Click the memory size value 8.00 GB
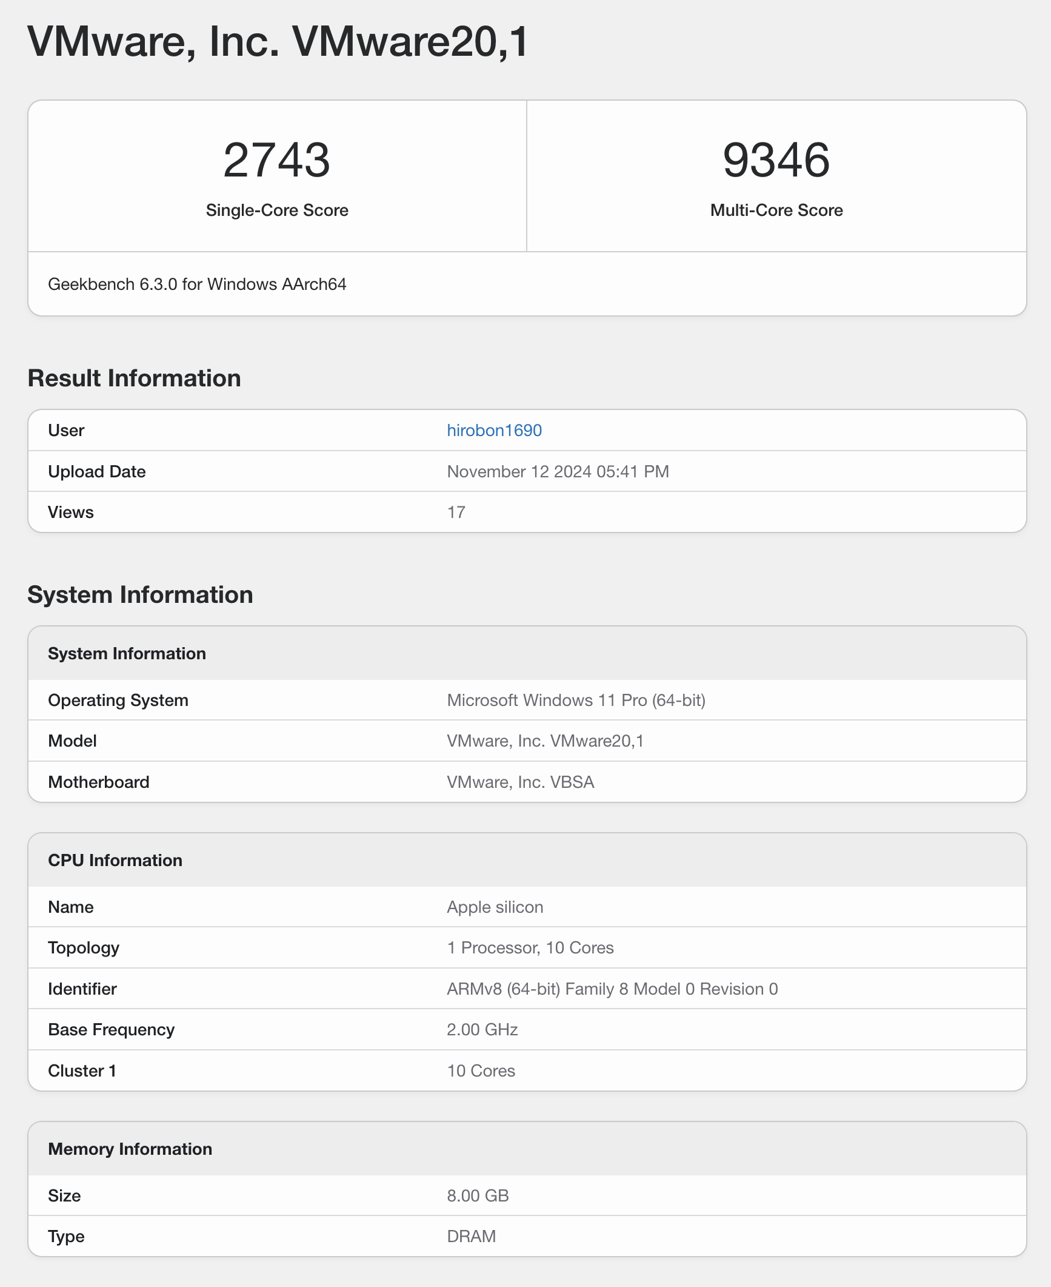1051x1287 pixels. pyautogui.click(x=478, y=1195)
